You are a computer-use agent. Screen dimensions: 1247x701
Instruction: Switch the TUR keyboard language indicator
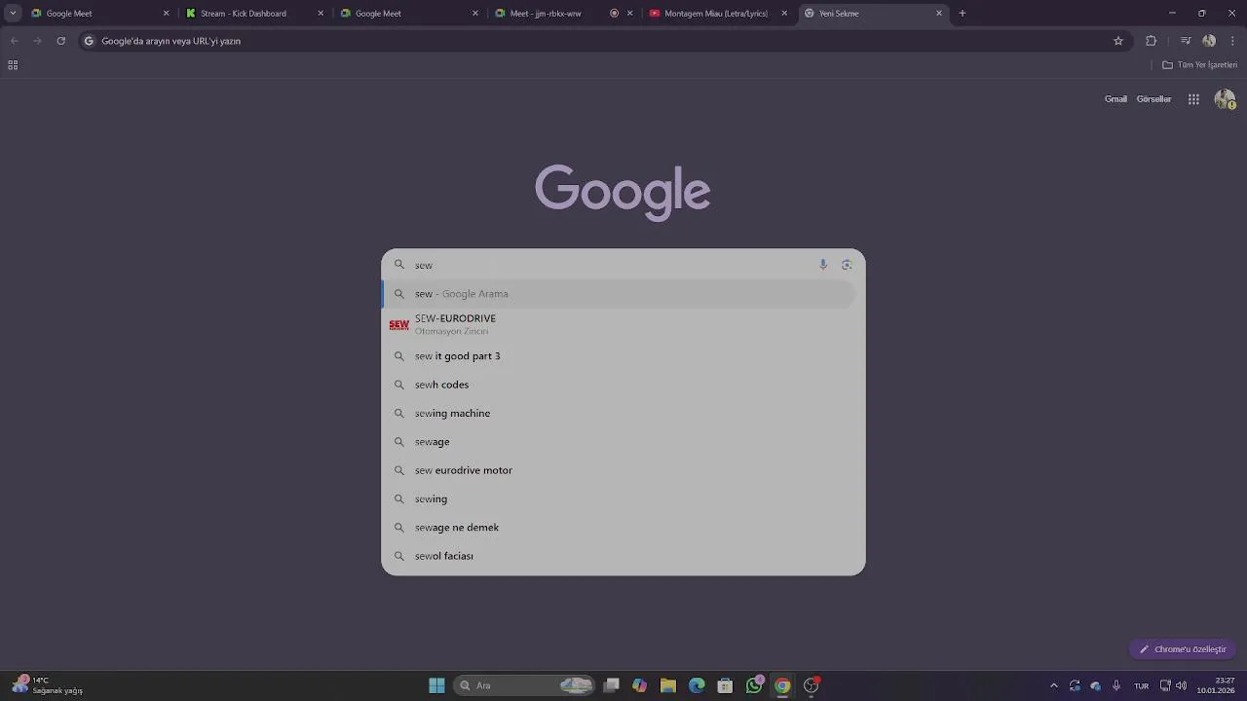tap(1141, 685)
